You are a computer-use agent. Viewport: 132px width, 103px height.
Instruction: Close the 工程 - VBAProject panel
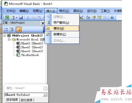pyautogui.click(x=43, y=23)
